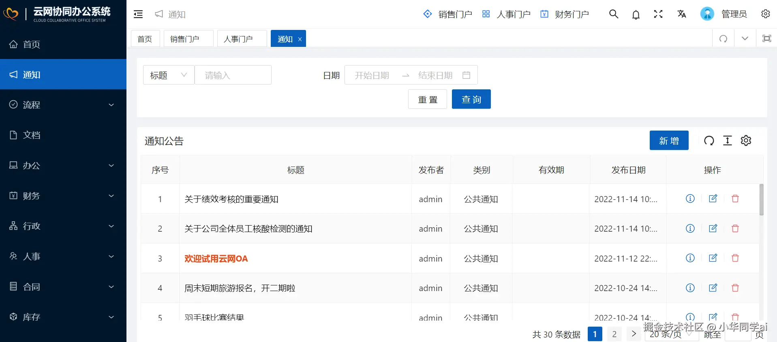Open the notice titled 欢迎试用云网OA
This screenshot has width=777, height=342.
pos(216,258)
